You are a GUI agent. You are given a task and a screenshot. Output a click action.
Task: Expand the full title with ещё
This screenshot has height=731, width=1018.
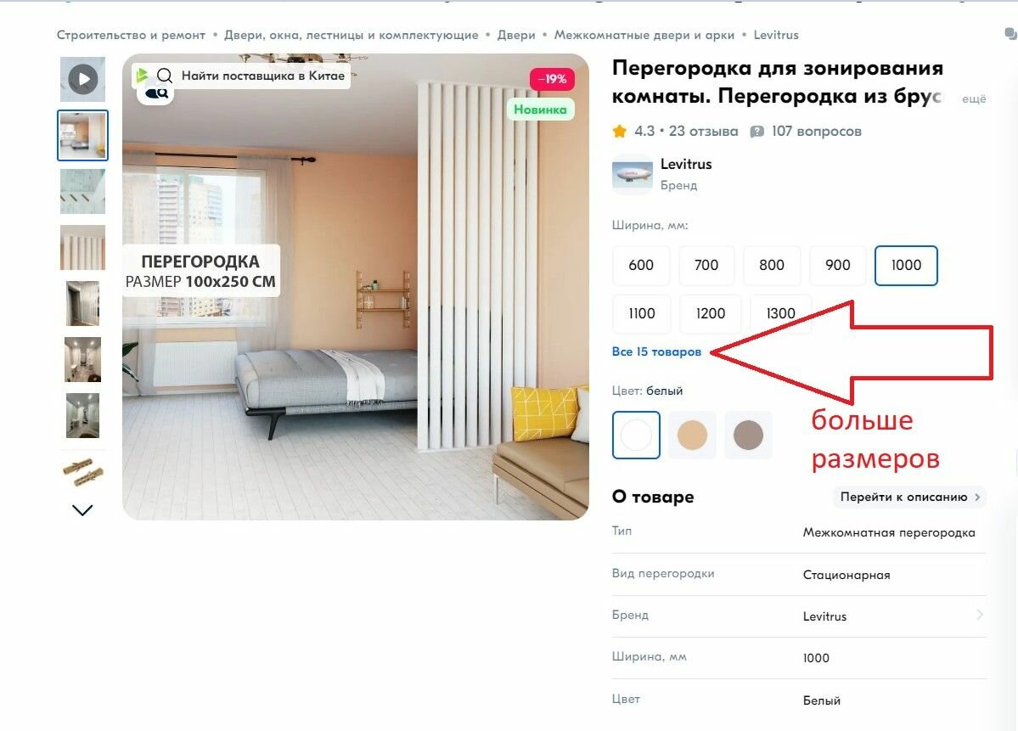click(x=973, y=98)
